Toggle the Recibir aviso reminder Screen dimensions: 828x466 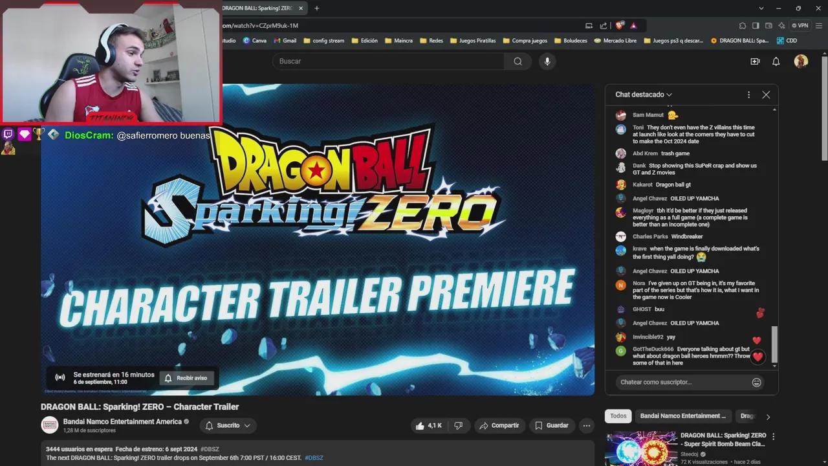(186, 378)
